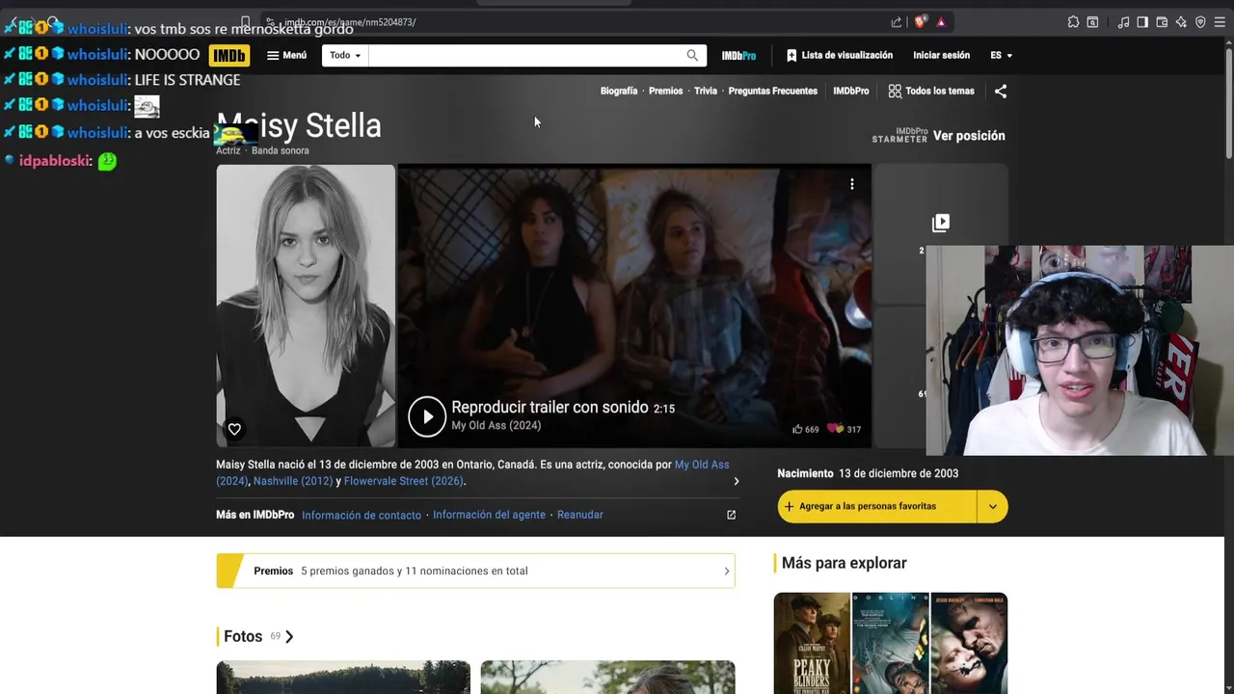Click the bookmark icon in the address bar

[246, 22]
